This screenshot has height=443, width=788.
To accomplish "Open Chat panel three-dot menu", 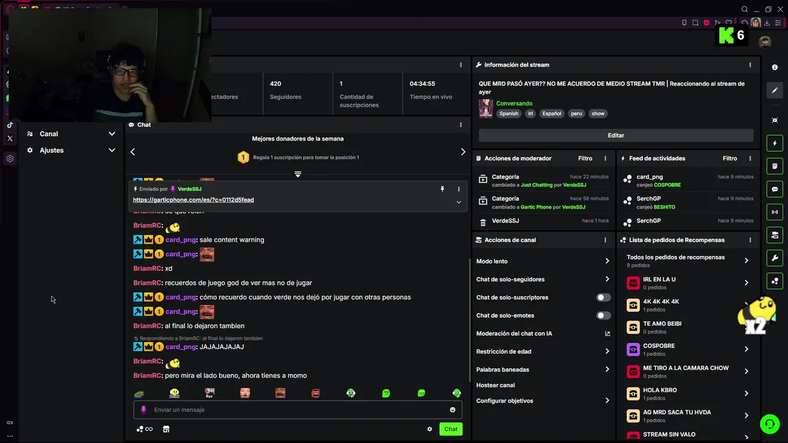I will tap(460, 125).
